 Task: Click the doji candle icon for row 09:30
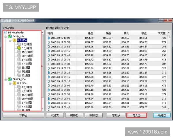[x=49, y=64]
